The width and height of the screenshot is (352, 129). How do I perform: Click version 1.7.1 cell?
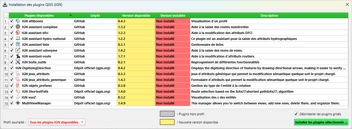[x=136, y=56]
